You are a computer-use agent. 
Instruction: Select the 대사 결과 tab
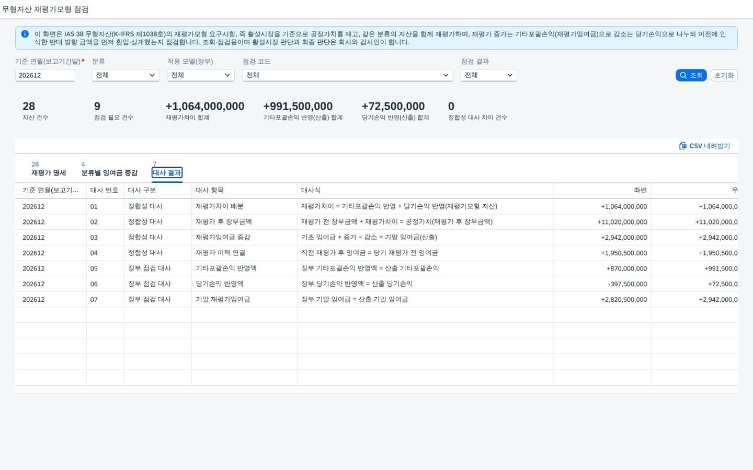click(x=167, y=173)
